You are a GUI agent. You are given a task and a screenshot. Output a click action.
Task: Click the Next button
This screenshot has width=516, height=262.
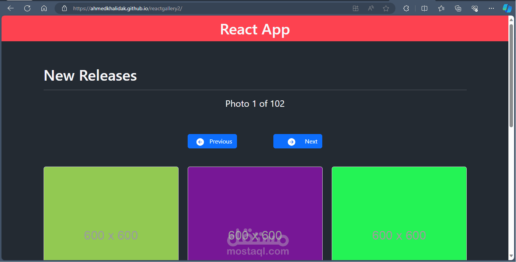(x=298, y=141)
